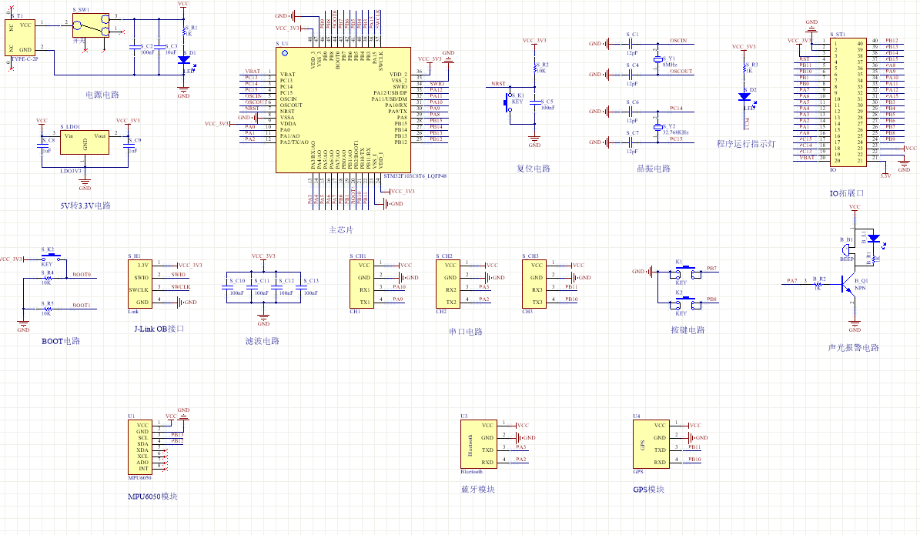Click the 'OSCIN' net label near S_C1

[678, 41]
